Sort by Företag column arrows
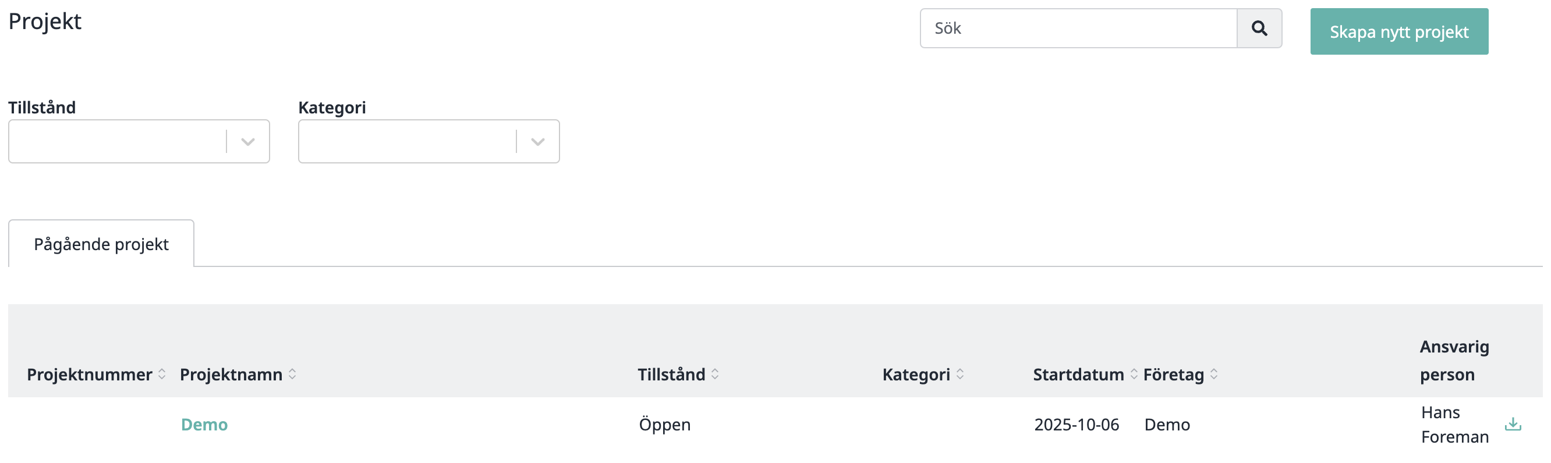This screenshot has height=463, width=1551. [x=1214, y=374]
